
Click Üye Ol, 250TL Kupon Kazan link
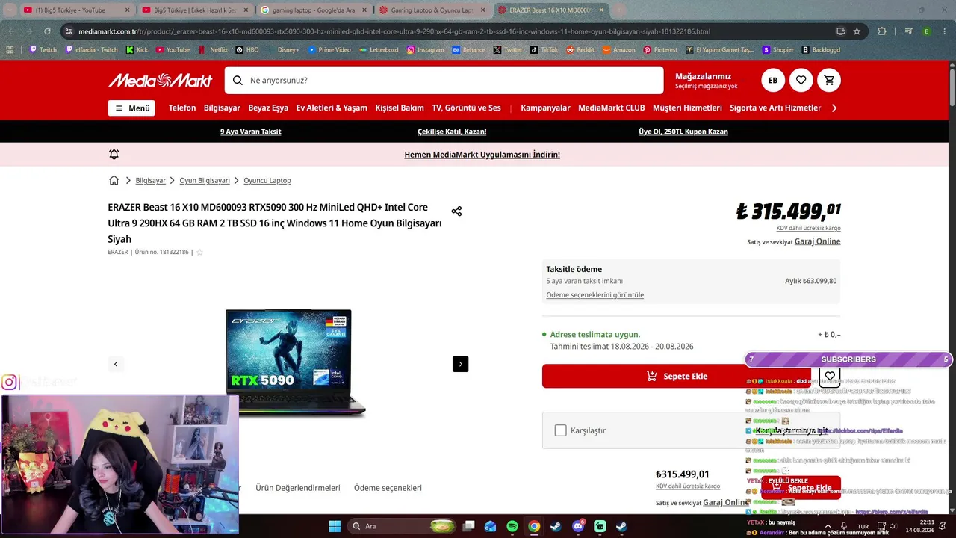[x=683, y=132]
